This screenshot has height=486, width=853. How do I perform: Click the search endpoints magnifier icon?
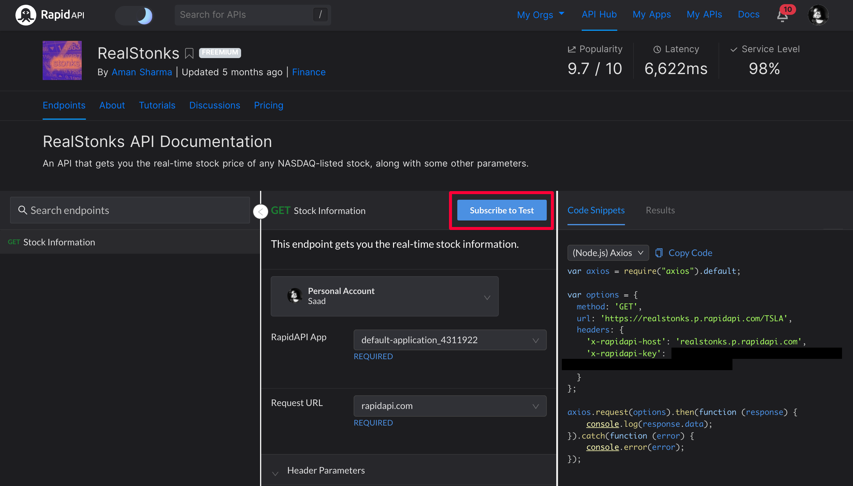22,210
